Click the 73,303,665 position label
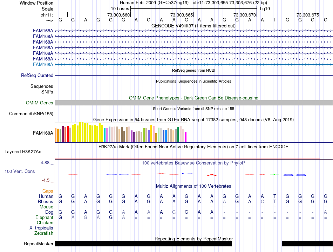The image size is (333, 252). click(x=182, y=15)
